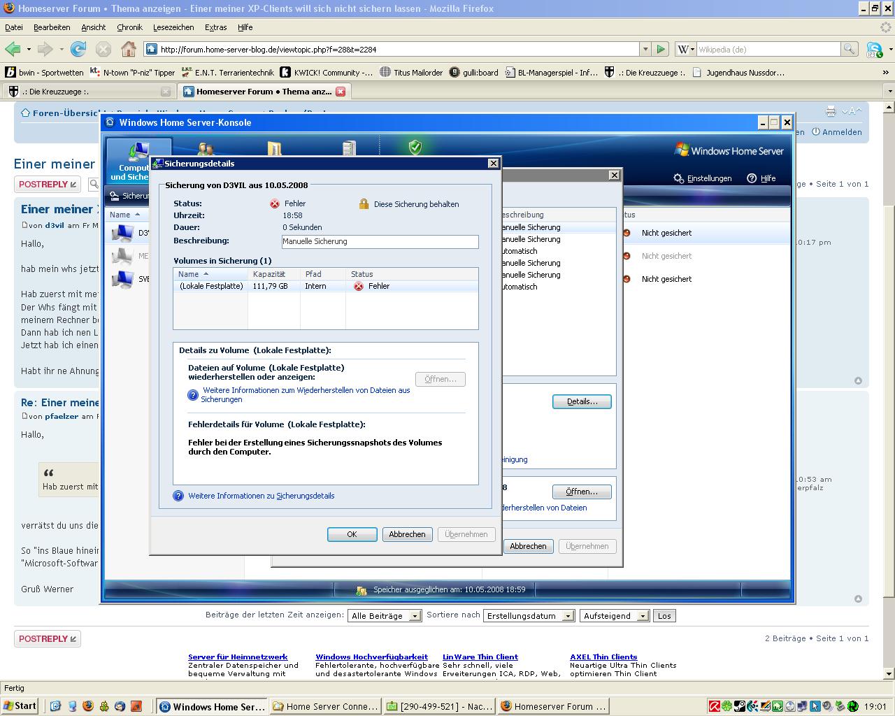Click the Skype icon in Firefox toolbar

tap(874, 50)
